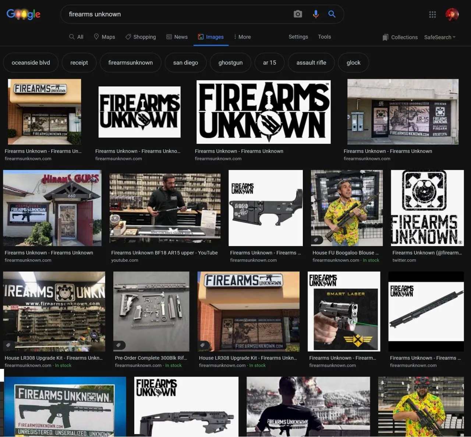Open the Hiram's Guns storefront image
471x437 pixels.
[52, 208]
